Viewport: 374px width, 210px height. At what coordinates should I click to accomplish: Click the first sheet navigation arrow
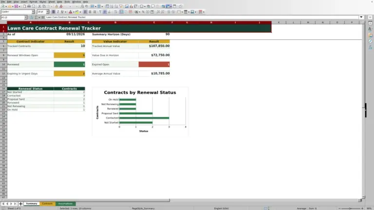pos(3,204)
